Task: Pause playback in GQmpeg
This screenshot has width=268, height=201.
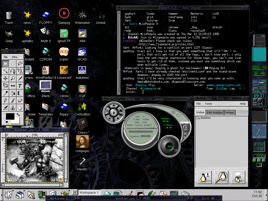Action: 107,111
